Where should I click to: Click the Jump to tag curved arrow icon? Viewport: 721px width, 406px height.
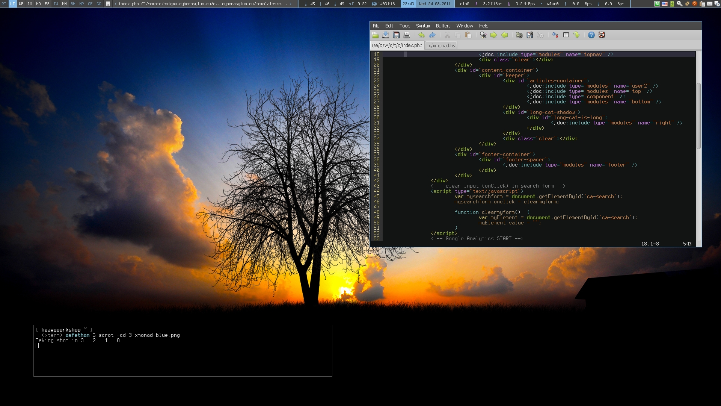click(576, 35)
